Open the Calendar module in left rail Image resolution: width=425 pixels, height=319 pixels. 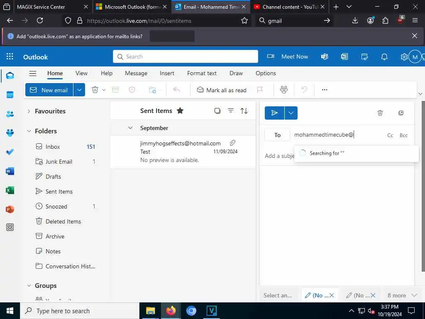[x=10, y=95]
